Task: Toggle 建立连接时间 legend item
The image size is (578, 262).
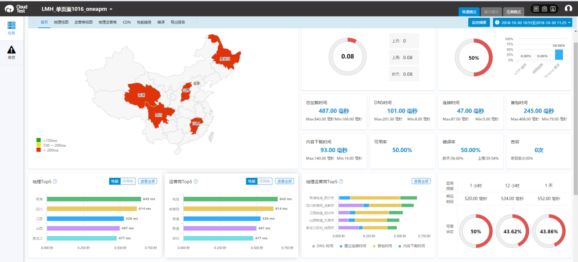Action: pyautogui.click(x=353, y=246)
